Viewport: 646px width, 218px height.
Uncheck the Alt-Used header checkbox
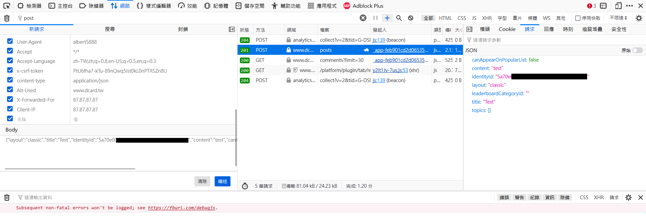(10, 90)
